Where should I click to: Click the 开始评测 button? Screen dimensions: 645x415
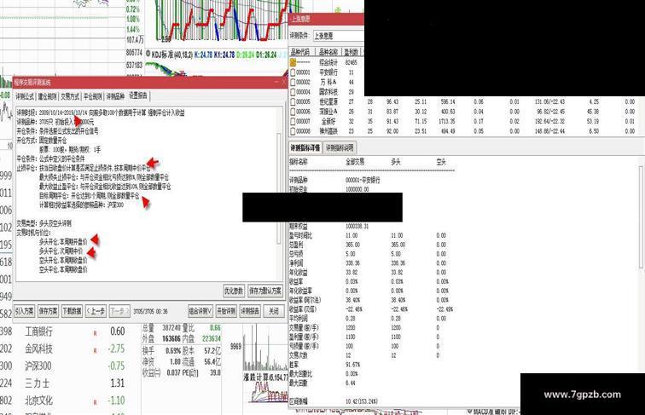click(226, 311)
